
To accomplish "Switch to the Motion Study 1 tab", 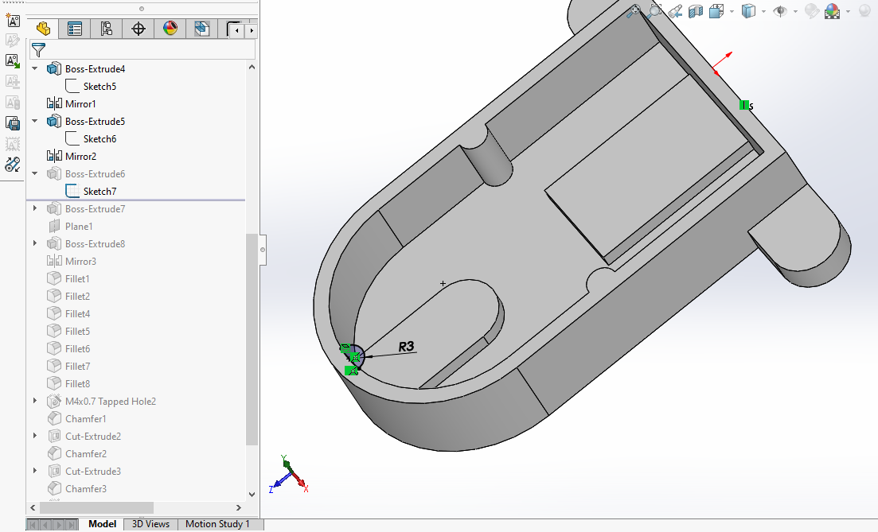I will click(217, 524).
